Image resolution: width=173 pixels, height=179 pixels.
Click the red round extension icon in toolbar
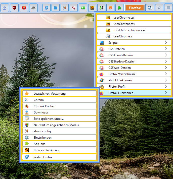tap(24, 8)
